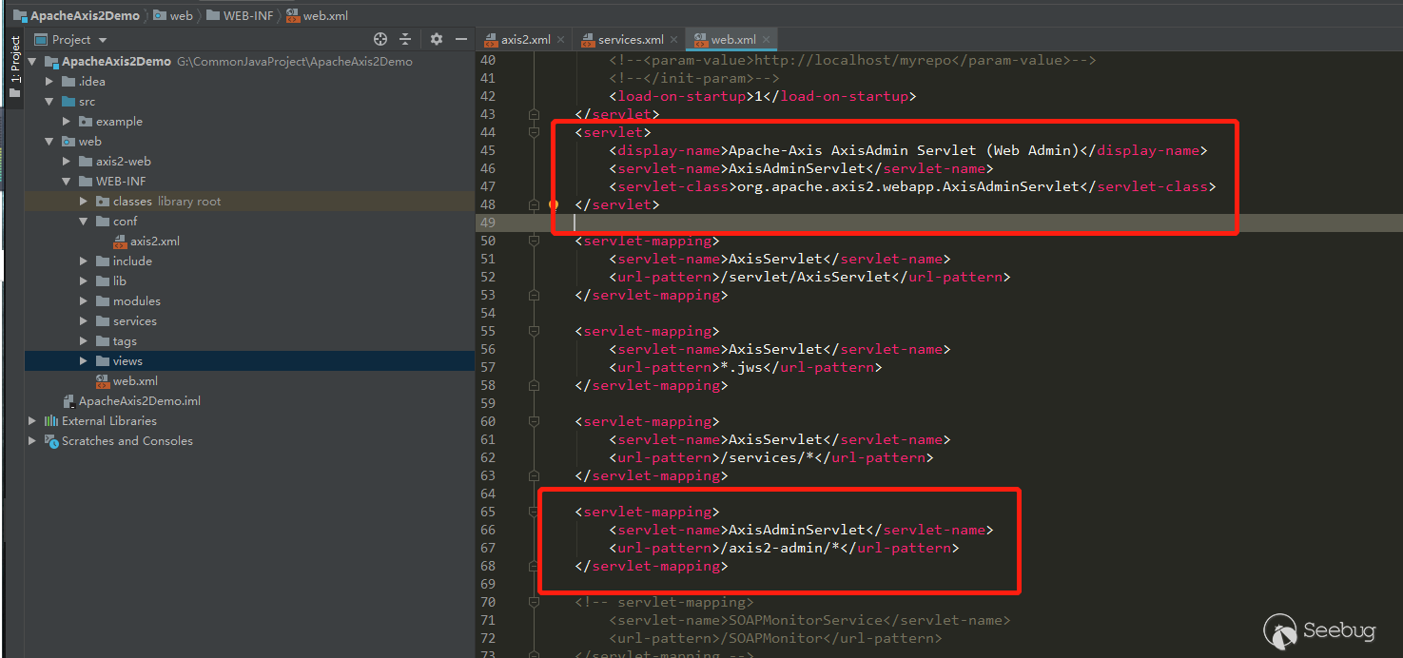
Task: Click the web.xml file icon under WEB-INF
Action: pos(102,380)
